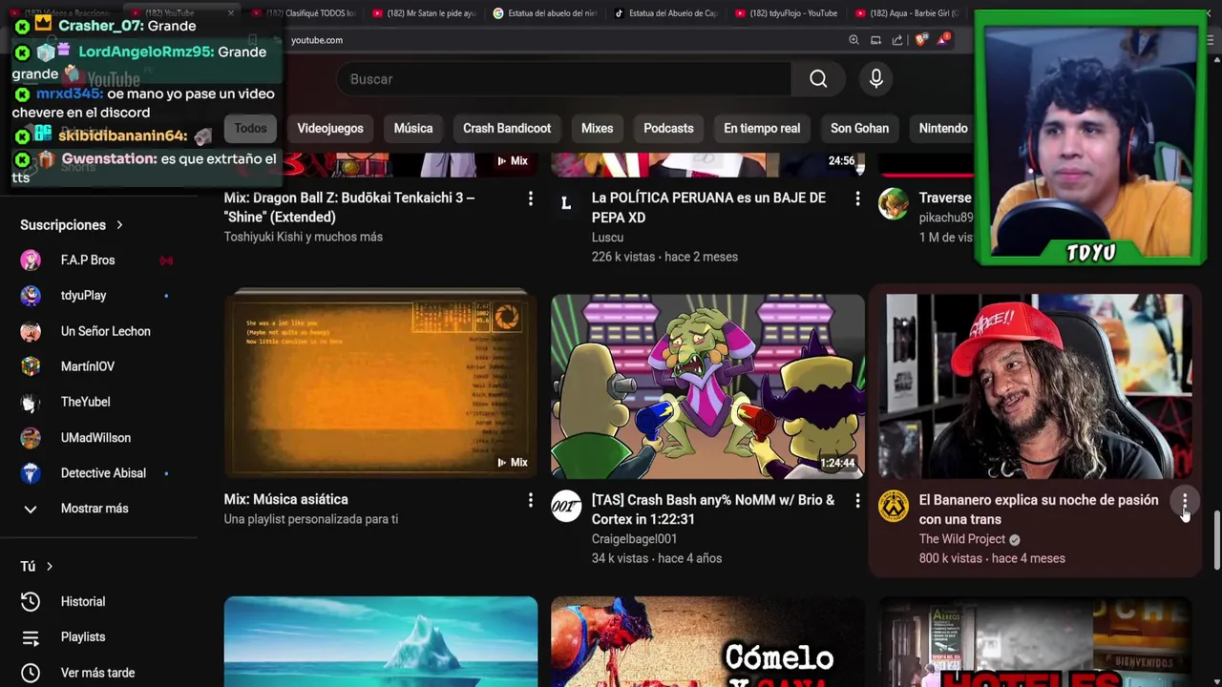
Task: Open options for TAS Crash Bash video
Action: 857,500
